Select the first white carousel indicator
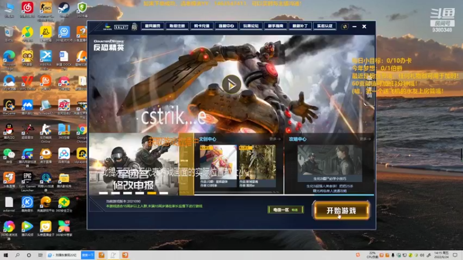The image size is (463, 260). [x=104, y=193]
